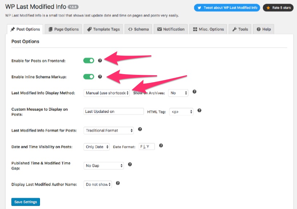Click help icon beside Enable Inline Schema Markup
This screenshot has width=297, height=209.
click(x=100, y=77)
